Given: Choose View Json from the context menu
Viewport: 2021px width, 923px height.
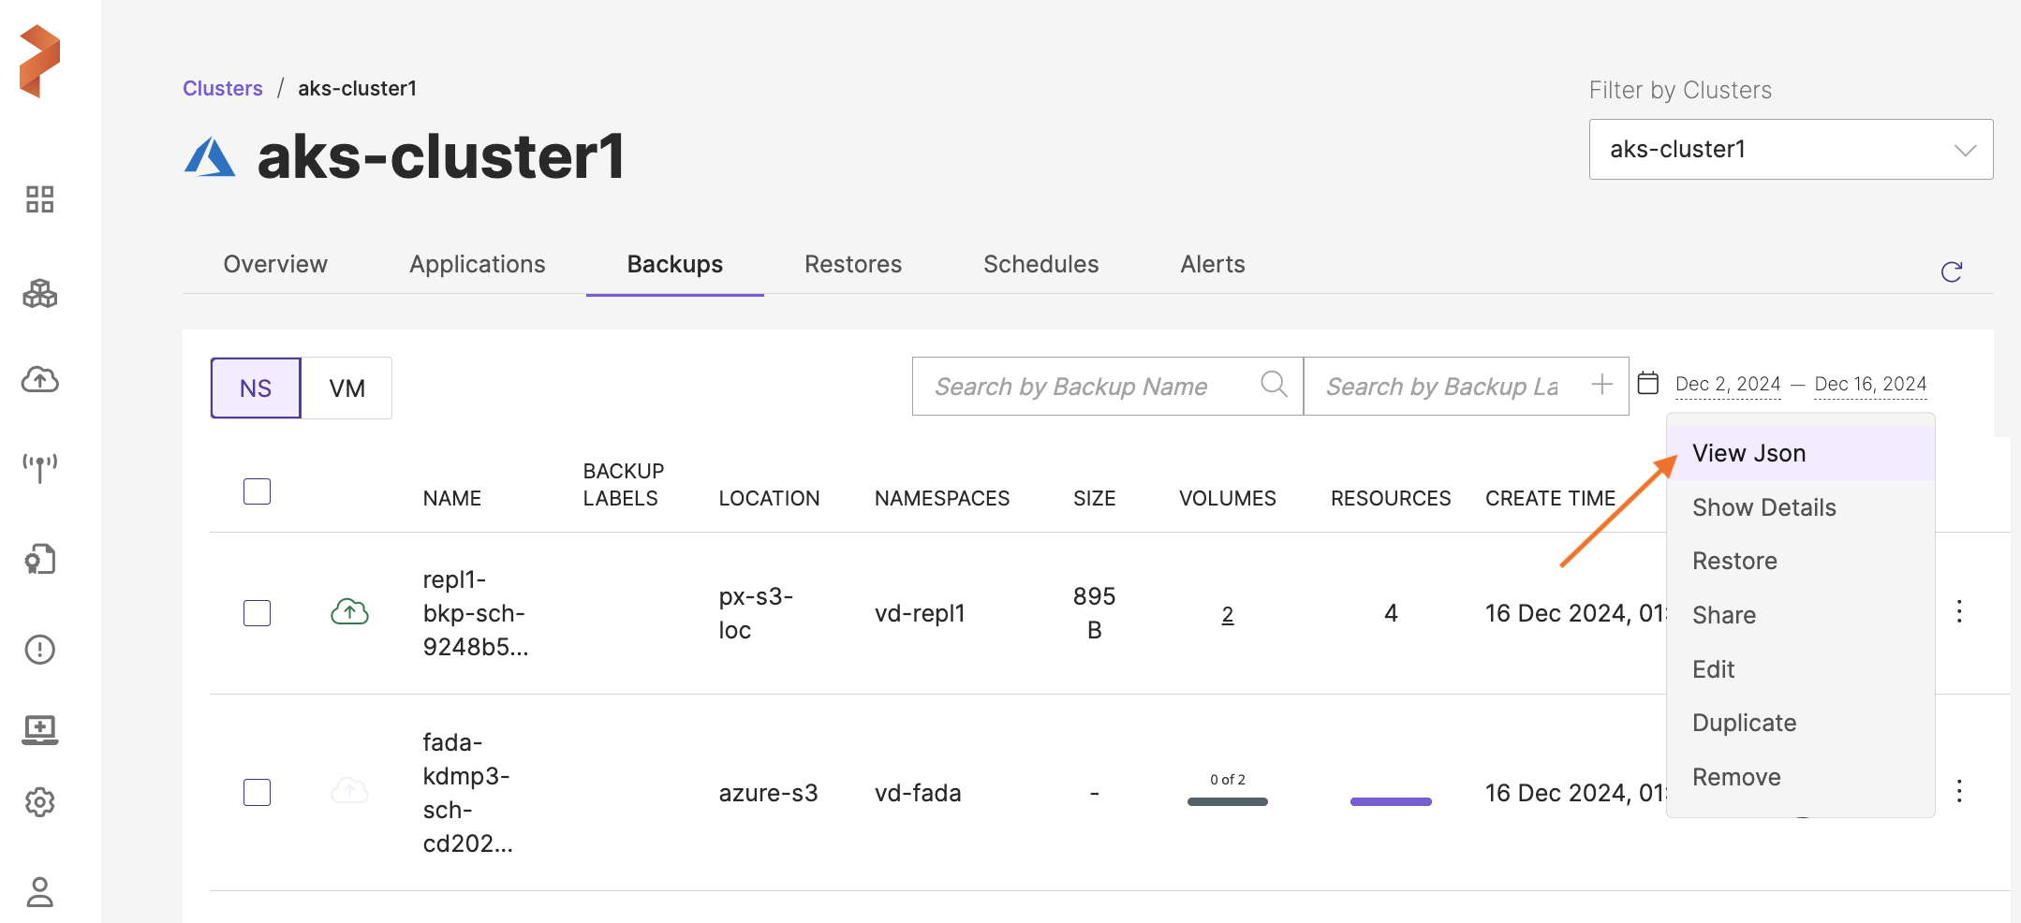Looking at the screenshot, I should point(1748,454).
